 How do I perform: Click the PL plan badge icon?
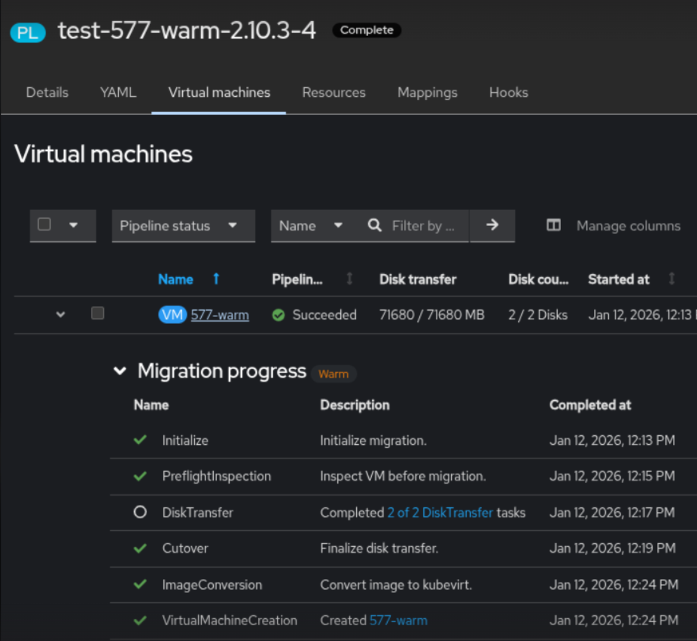coord(28,32)
